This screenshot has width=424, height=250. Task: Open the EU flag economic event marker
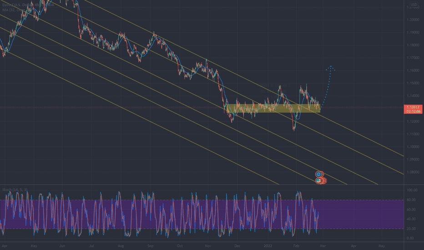coord(318,174)
